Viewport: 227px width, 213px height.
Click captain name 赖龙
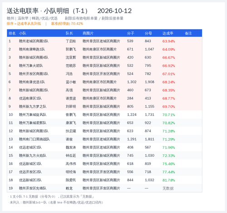pyautogui.click(x=69, y=188)
